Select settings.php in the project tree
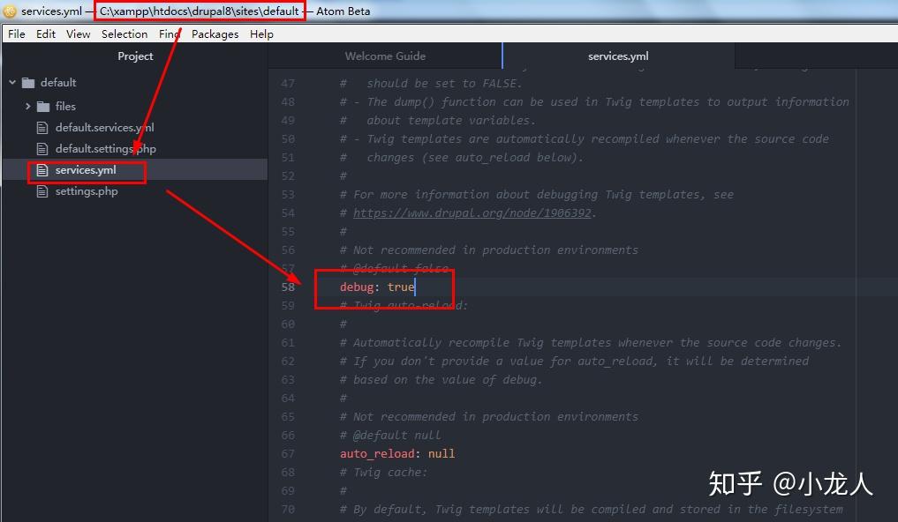Image resolution: width=898 pixels, height=522 pixels. 87,191
